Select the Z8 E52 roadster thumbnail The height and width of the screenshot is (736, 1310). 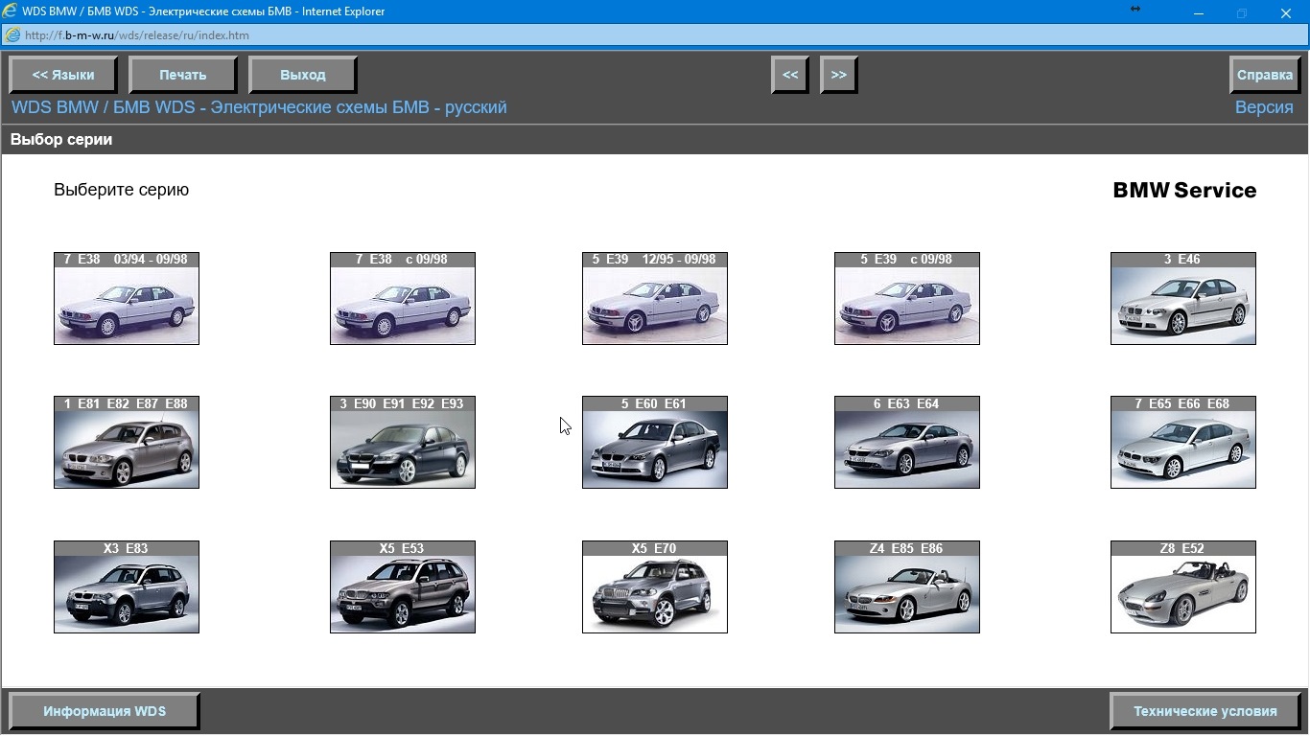click(1183, 587)
